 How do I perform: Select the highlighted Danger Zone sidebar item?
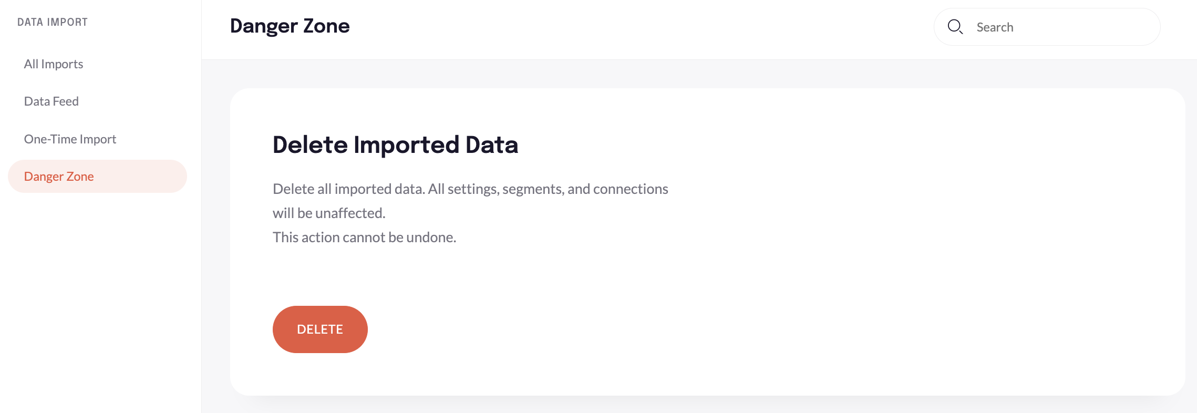tap(59, 176)
